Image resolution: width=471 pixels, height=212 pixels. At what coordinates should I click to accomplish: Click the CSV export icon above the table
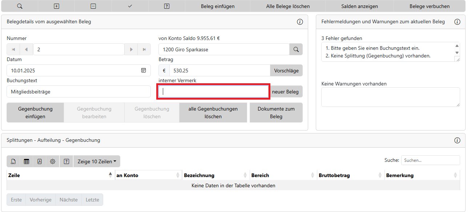[x=13, y=161]
